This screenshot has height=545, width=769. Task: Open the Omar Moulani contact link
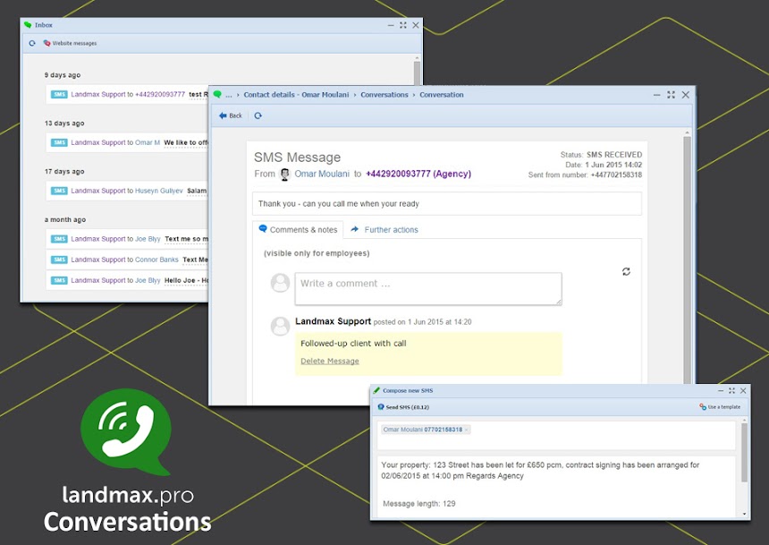(322, 174)
